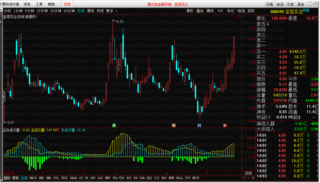Select the TRIX indicator
The height and width of the screenshot is (183, 320).
tap(64, 178)
